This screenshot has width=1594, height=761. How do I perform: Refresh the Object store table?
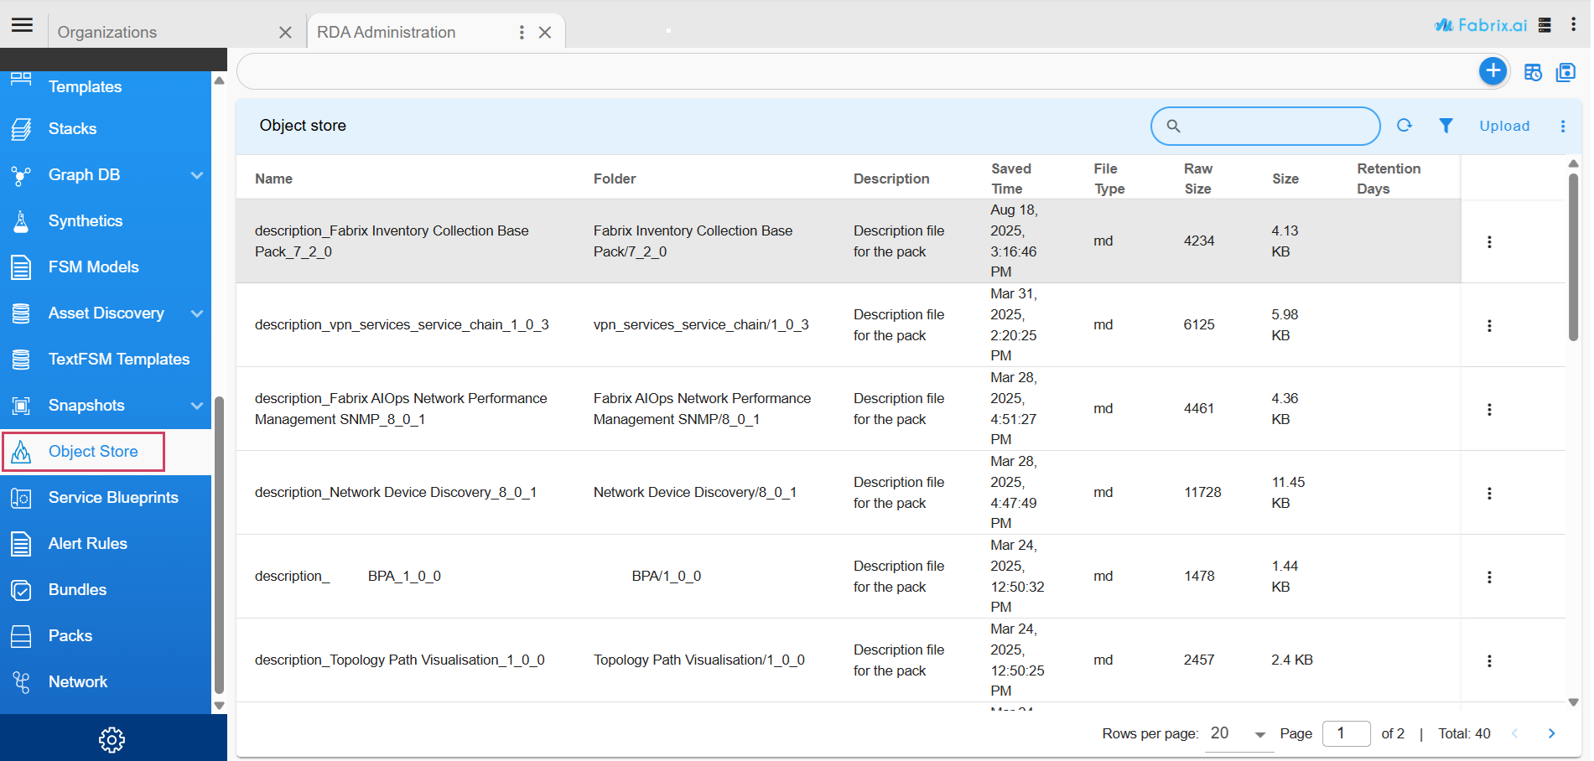pos(1404,126)
